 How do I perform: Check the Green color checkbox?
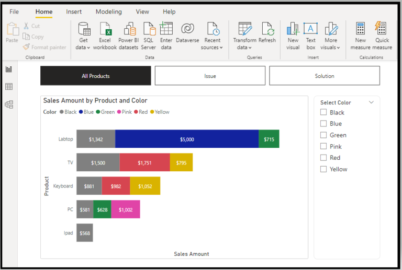coord(323,135)
